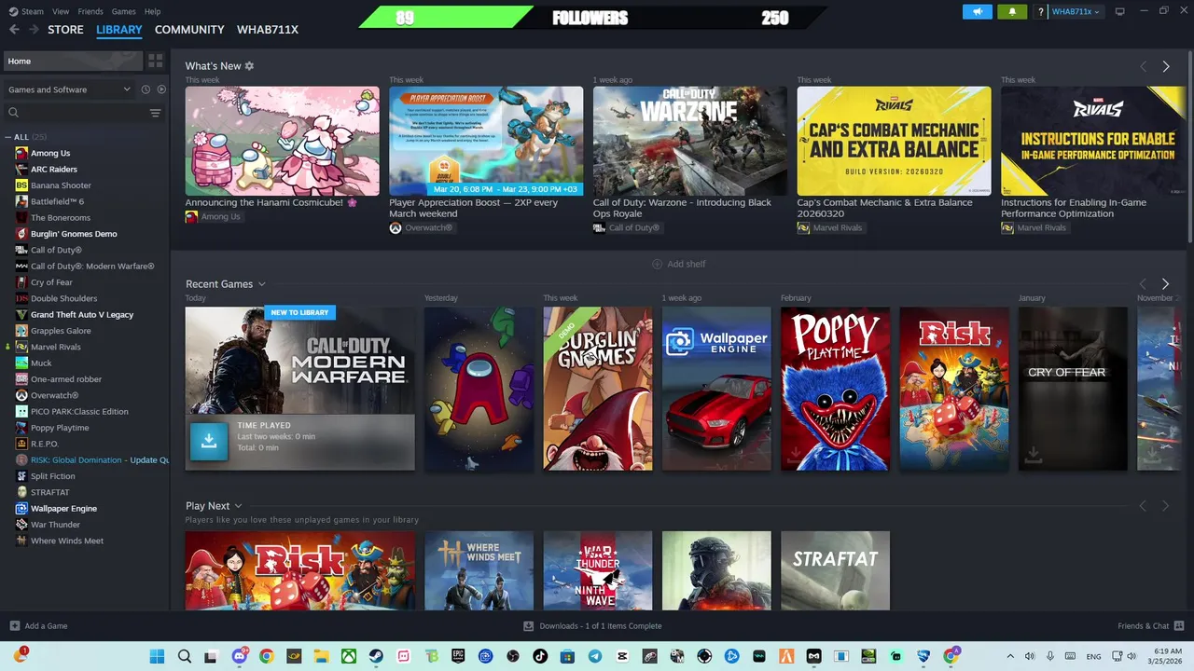Select Among Us in library list
1194x671 pixels.
tap(50, 153)
